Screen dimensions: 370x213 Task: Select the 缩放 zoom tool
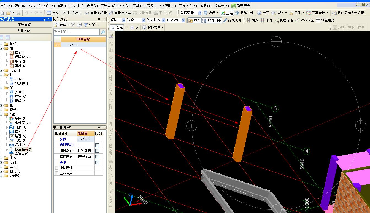click(277, 13)
